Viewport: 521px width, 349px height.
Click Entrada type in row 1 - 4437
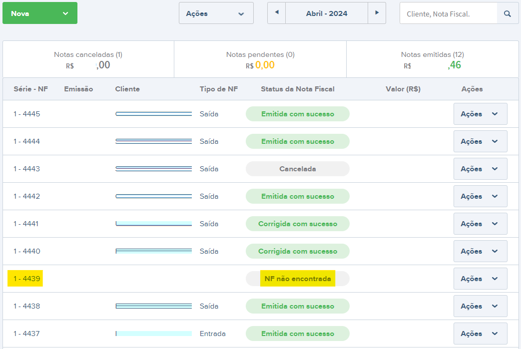(212, 334)
